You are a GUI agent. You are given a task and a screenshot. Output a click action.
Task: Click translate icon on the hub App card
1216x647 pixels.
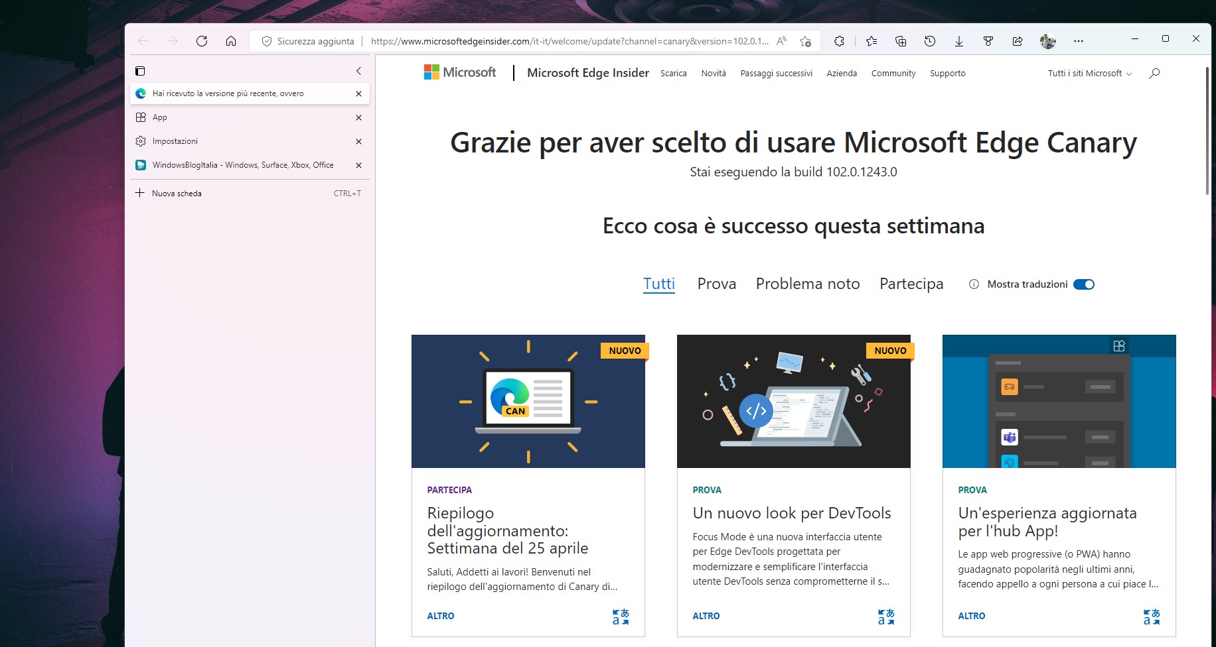point(1152,617)
